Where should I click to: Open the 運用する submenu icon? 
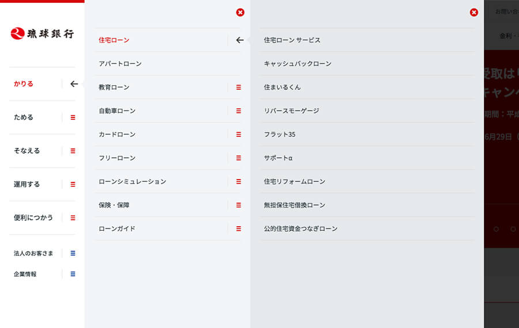[73, 184]
